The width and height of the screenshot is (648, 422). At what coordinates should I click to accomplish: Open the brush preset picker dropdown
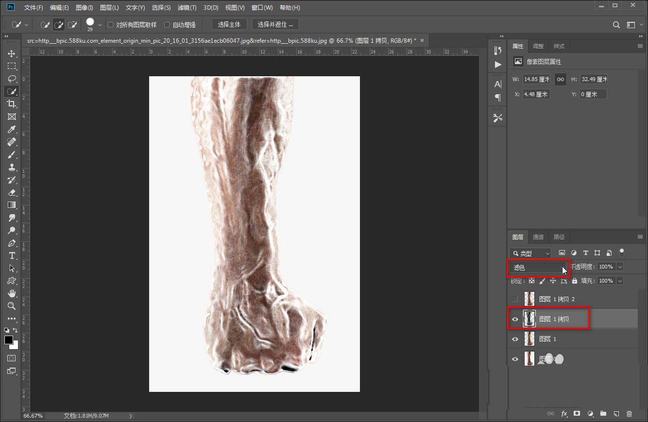[x=100, y=24]
